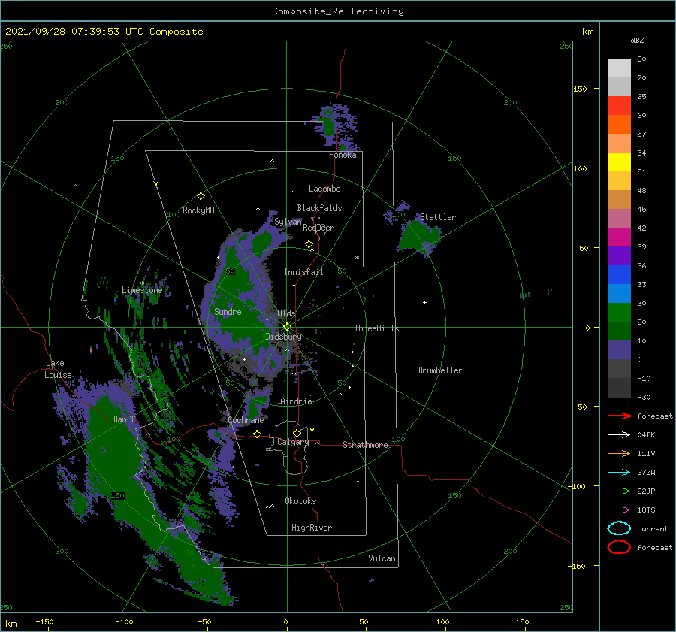This screenshot has height=632, width=676.
Task: Select the cyan current ellipse legend icon
Action: click(x=619, y=528)
